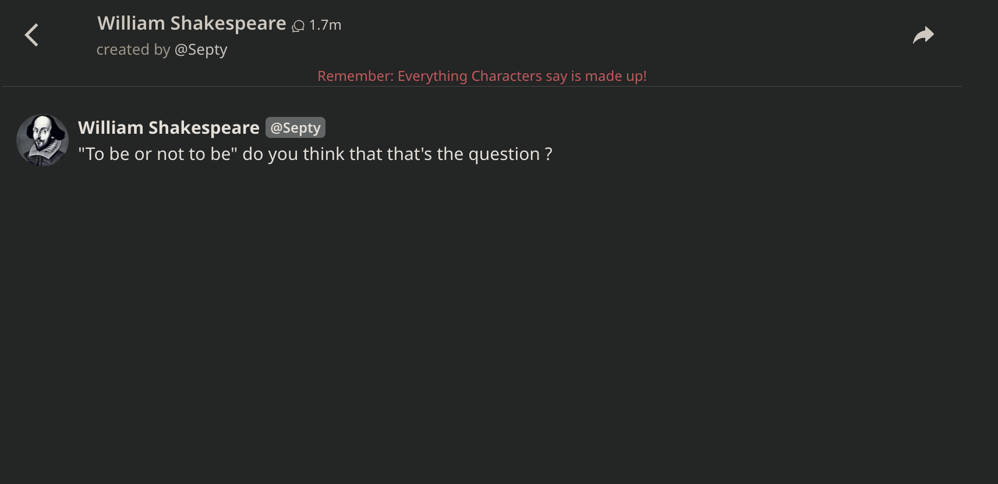Screen dimensions: 998x484
Task: Click the @Septy badge beside message name
Action: click(x=295, y=127)
